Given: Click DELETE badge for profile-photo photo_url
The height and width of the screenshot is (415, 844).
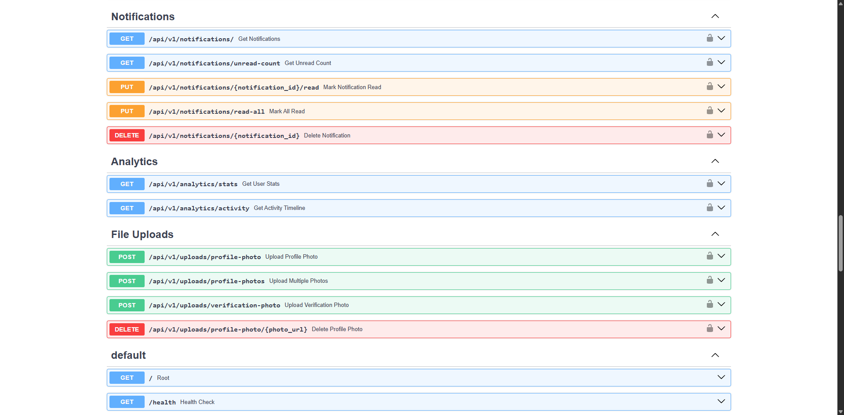Looking at the screenshot, I should click(x=127, y=329).
